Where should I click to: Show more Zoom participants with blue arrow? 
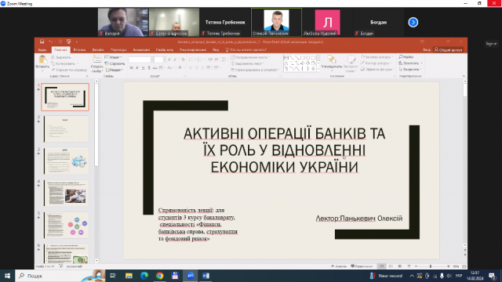[413, 22]
